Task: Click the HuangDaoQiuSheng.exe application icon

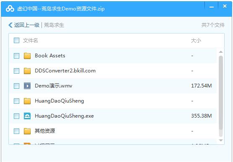Action: coord(27,116)
